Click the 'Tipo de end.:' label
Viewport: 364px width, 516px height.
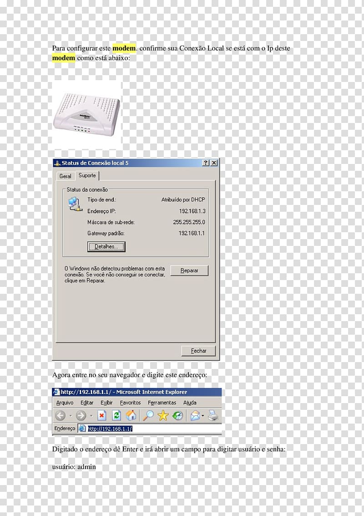[x=101, y=200]
